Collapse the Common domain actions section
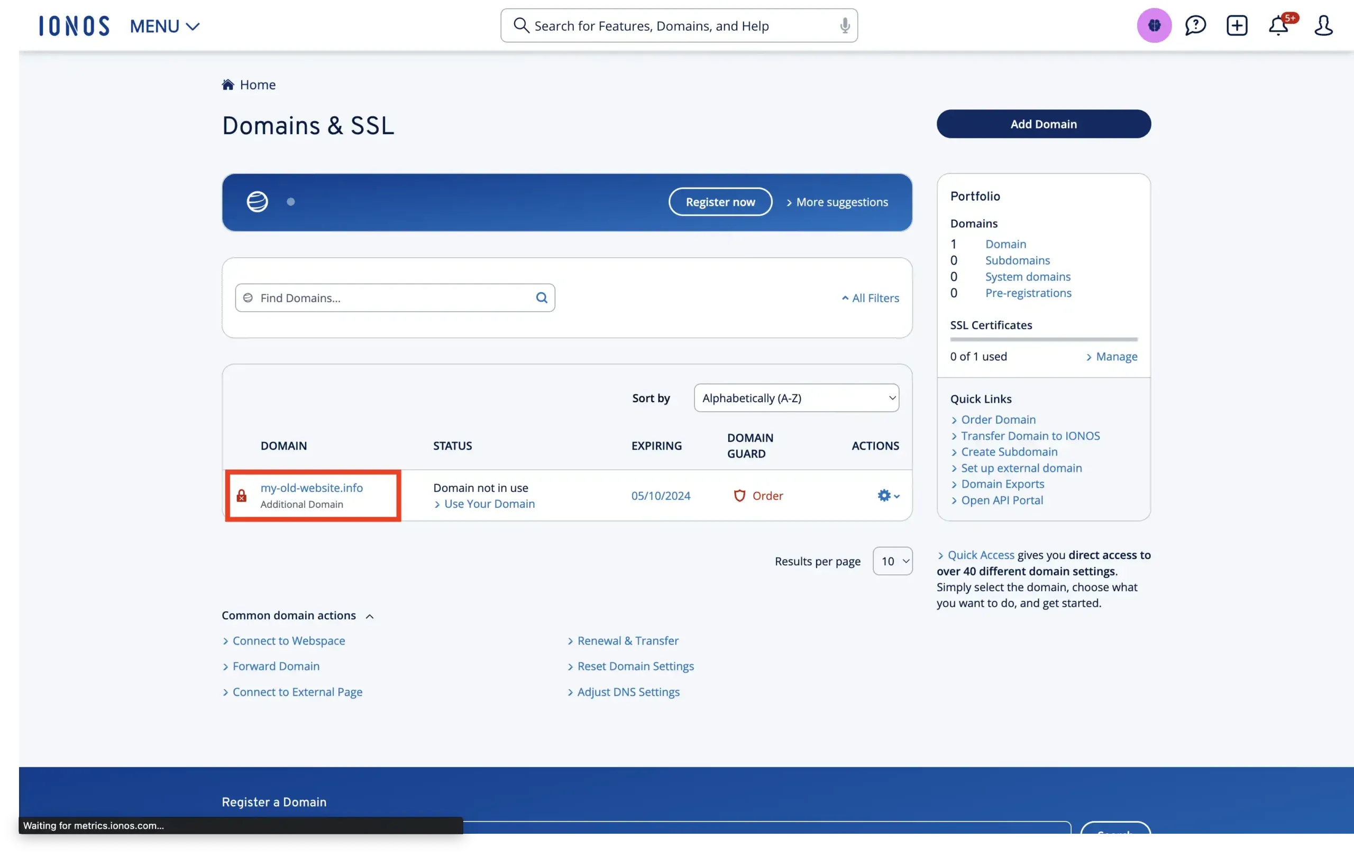The image size is (1354, 856). (x=370, y=615)
